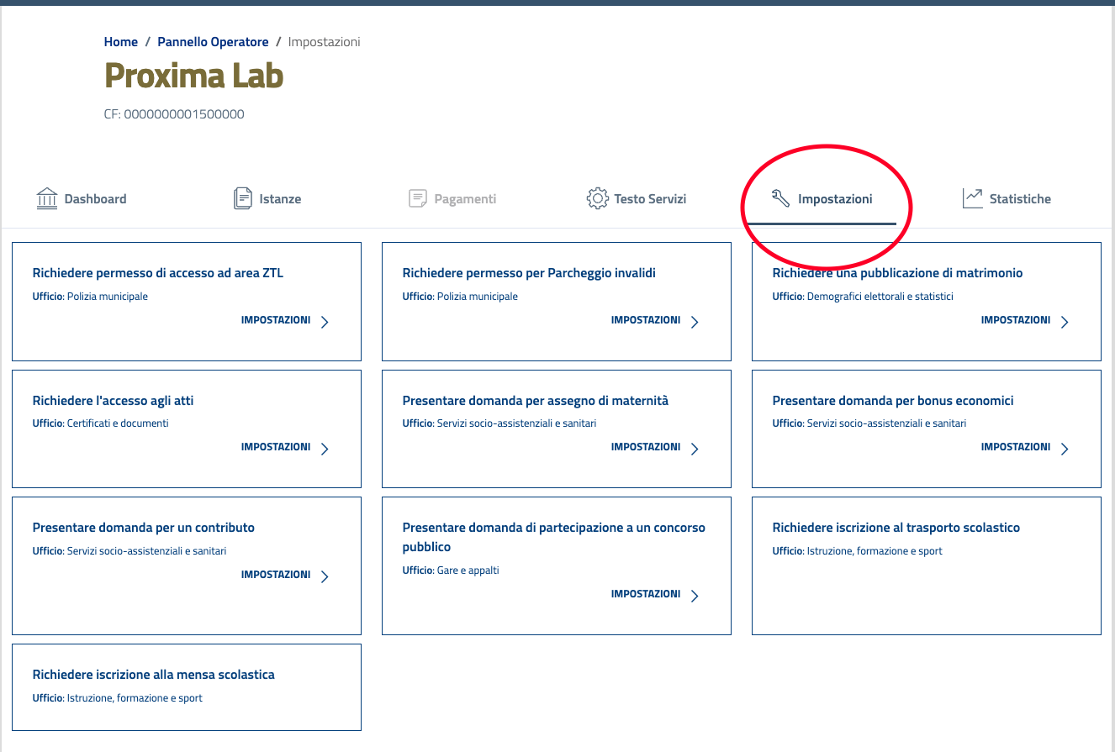This screenshot has width=1115, height=752.
Task: Click the Istanze document icon
Action: coord(242,199)
